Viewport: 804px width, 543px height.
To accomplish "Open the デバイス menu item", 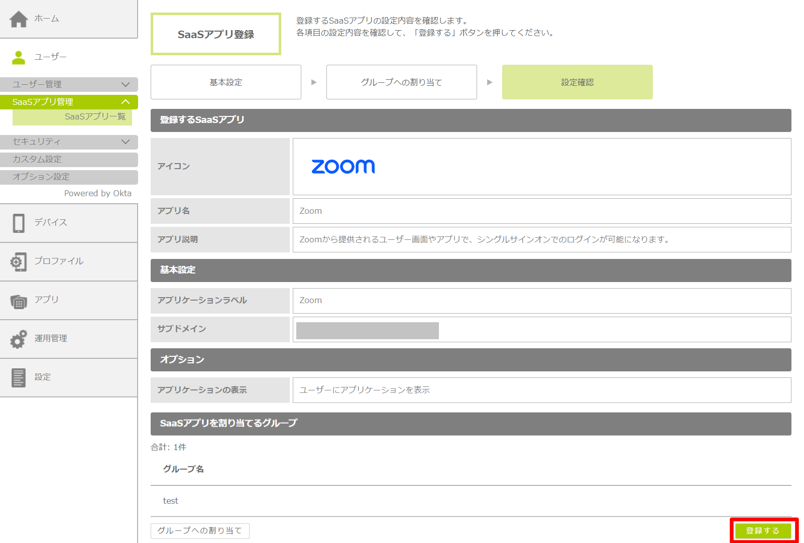I will pos(69,223).
